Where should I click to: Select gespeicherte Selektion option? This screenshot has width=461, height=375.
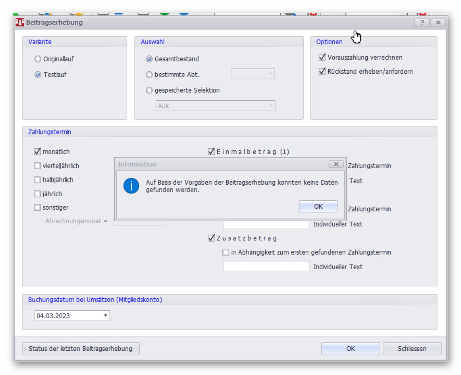[x=149, y=90]
